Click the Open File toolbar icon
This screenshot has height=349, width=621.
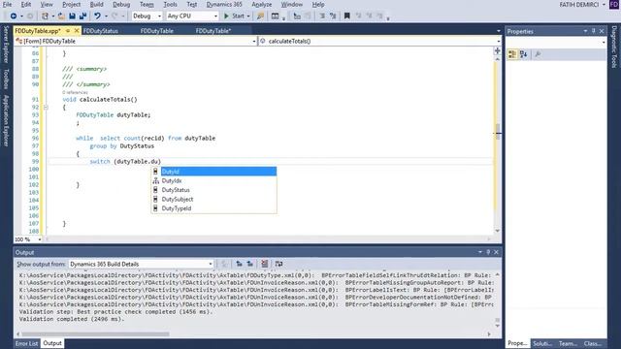(61, 16)
